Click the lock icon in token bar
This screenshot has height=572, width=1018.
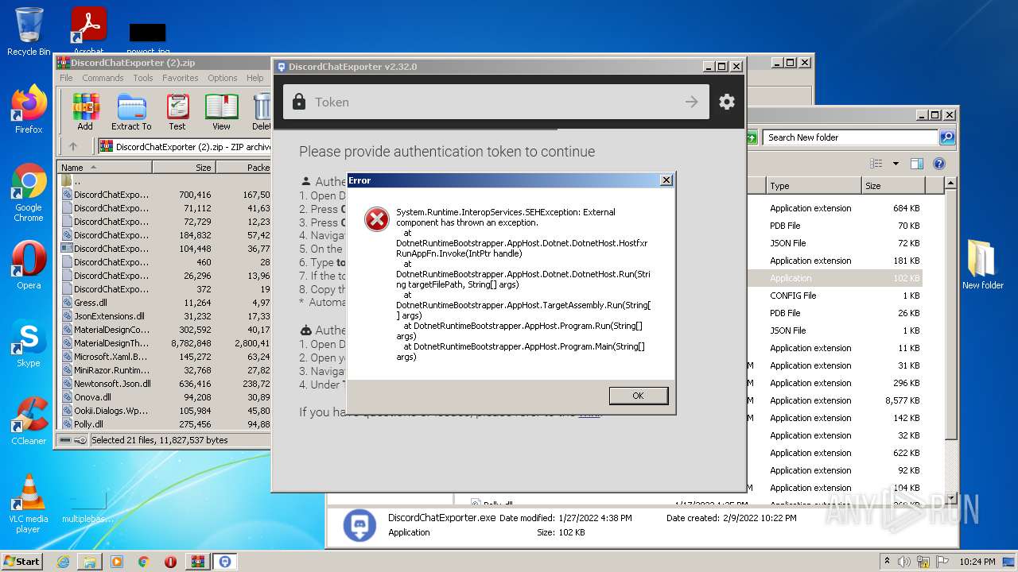pyautogui.click(x=299, y=102)
